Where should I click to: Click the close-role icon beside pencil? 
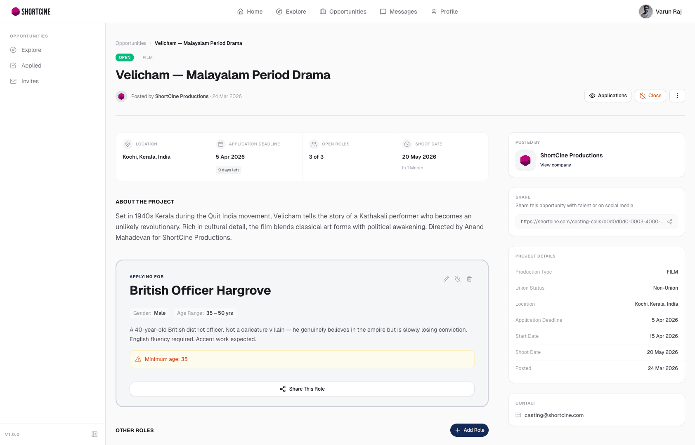click(x=458, y=279)
